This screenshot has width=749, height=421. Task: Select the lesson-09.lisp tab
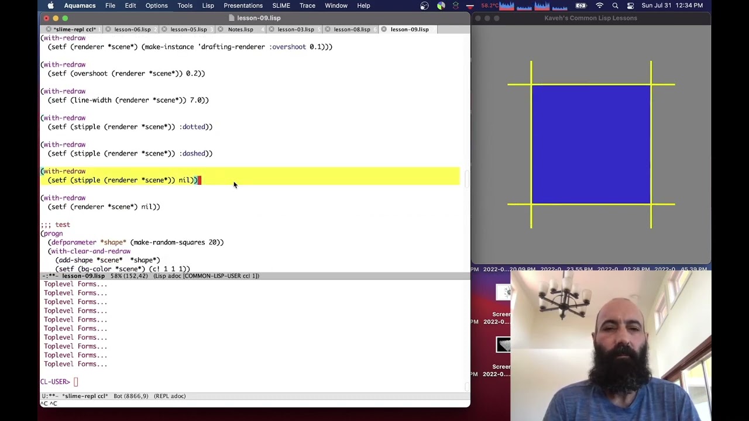[409, 29]
